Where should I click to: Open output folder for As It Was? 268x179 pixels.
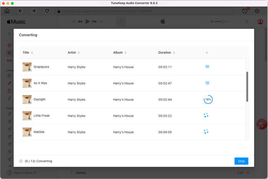pos(207,83)
